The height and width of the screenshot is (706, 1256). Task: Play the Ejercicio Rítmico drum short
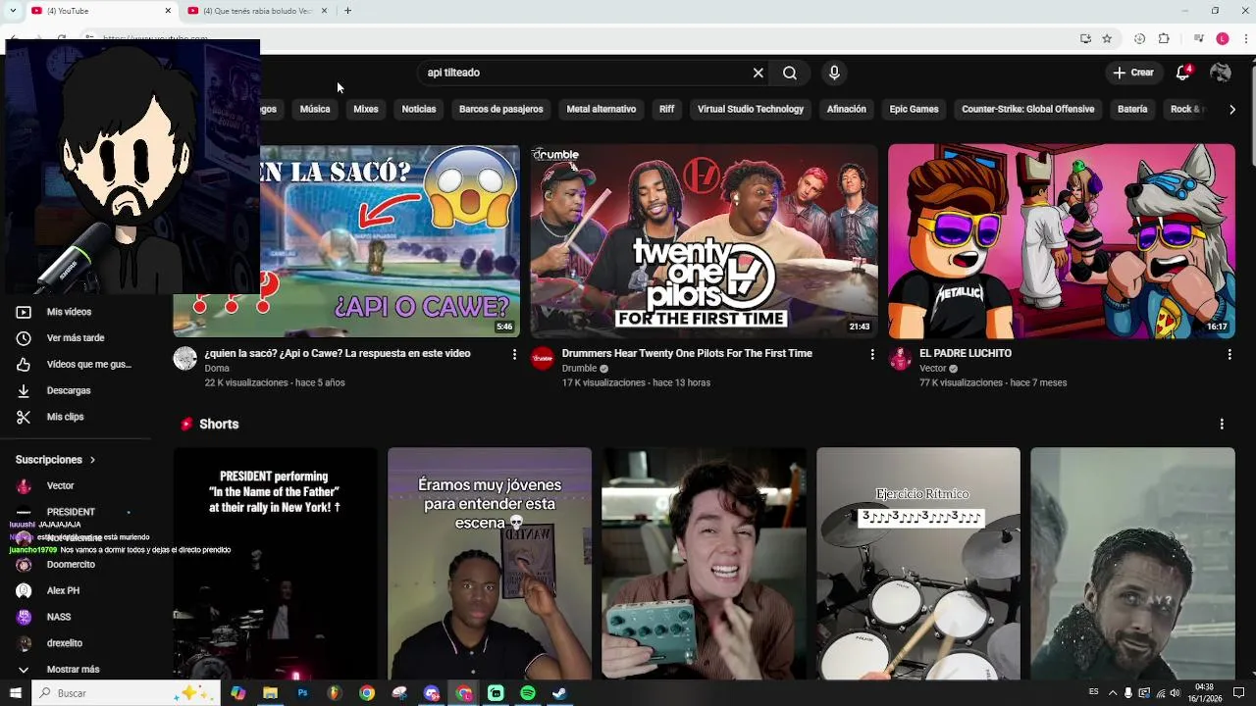918,564
